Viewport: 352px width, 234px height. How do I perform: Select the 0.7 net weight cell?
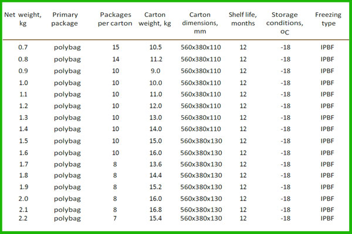click(23, 47)
